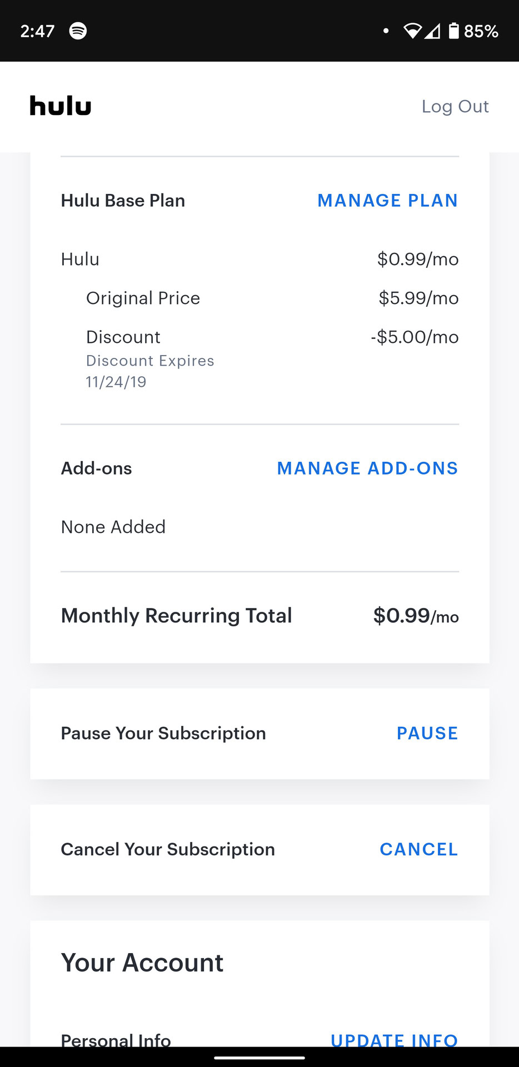Cancel your subscription
This screenshot has width=519, height=1067.
[x=418, y=850]
